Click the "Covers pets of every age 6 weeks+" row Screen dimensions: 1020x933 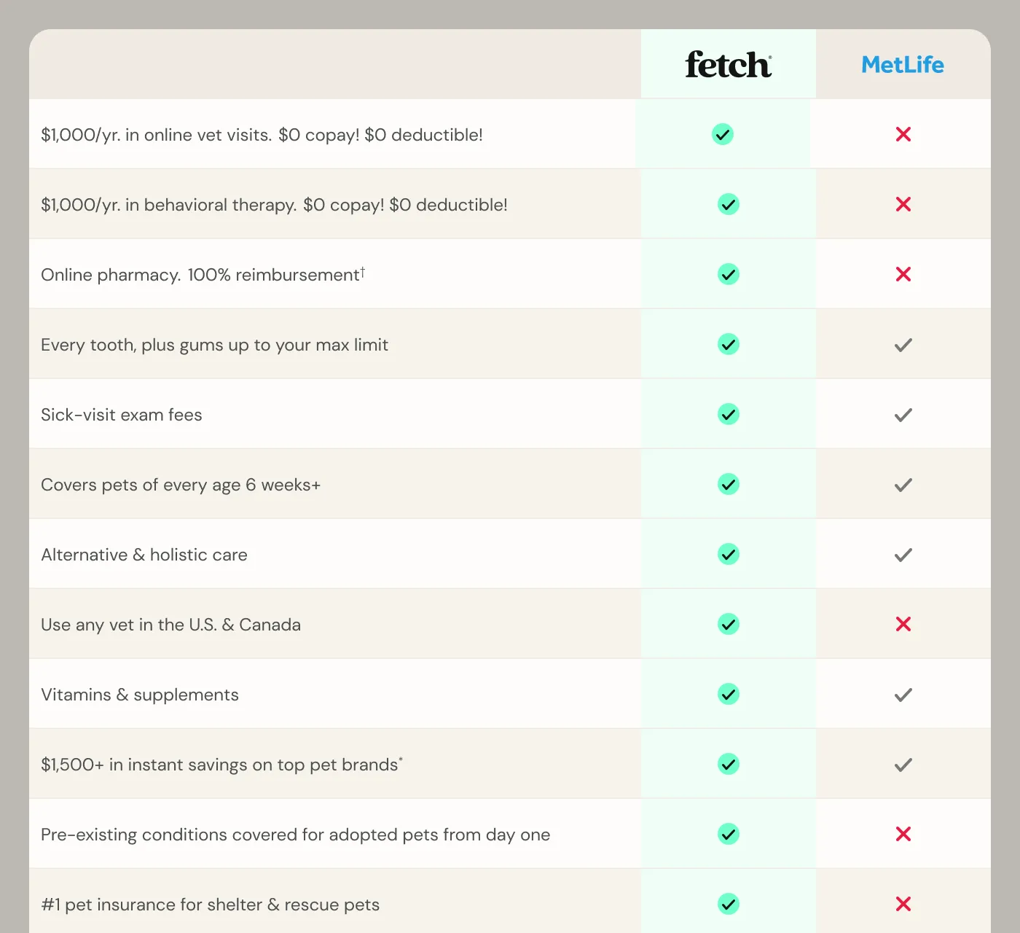tap(510, 484)
